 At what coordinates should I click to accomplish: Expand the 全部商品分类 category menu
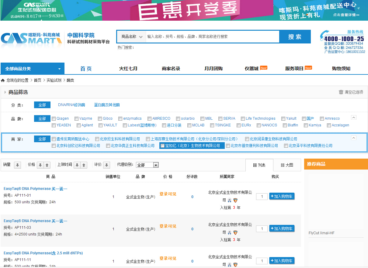pyautogui.click(x=33, y=69)
